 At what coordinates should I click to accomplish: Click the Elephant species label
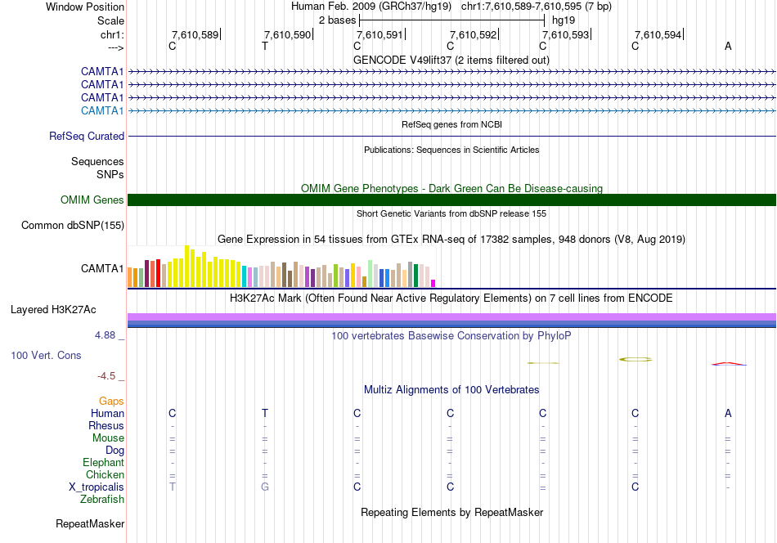coord(103,462)
